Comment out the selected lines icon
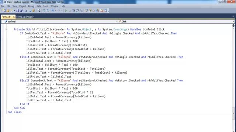The image size is (236, 132). (44, 11)
